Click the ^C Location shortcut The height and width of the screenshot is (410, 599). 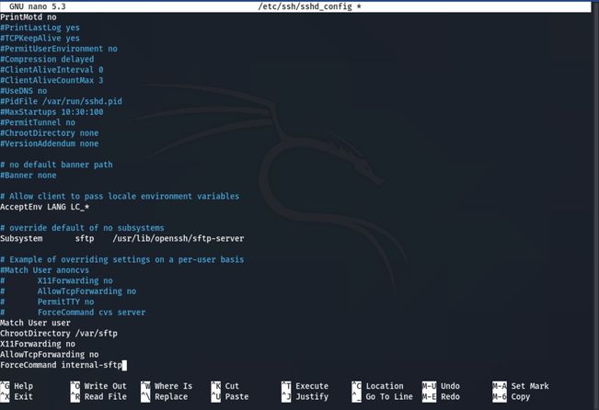pos(377,386)
